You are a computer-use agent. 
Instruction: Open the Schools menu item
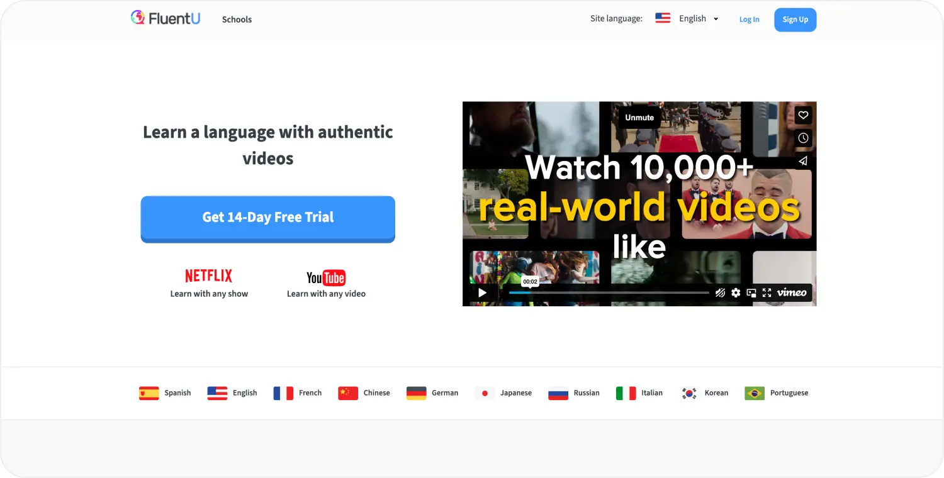tap(237, 19)
